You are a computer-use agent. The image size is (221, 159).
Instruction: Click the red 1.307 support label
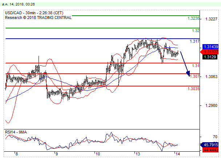194,76
